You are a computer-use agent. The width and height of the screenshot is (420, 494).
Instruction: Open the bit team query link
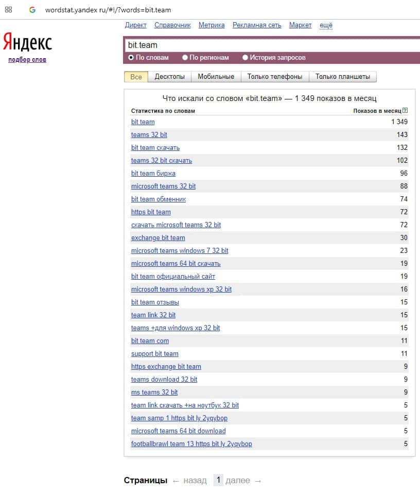tap(143, 122)
